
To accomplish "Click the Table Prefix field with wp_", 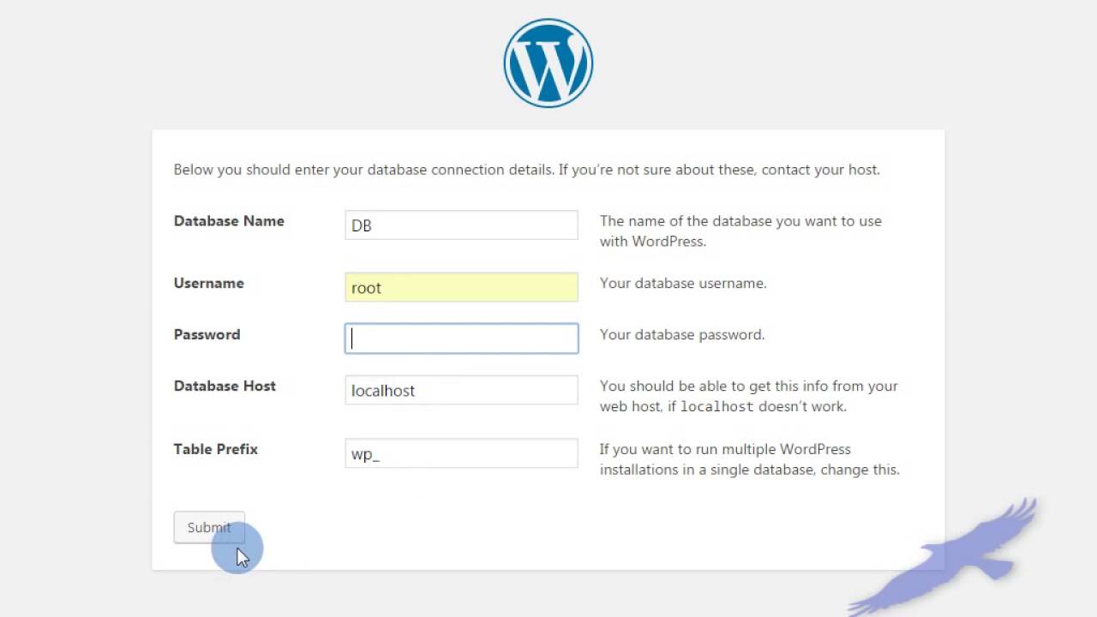I will 461,453.
